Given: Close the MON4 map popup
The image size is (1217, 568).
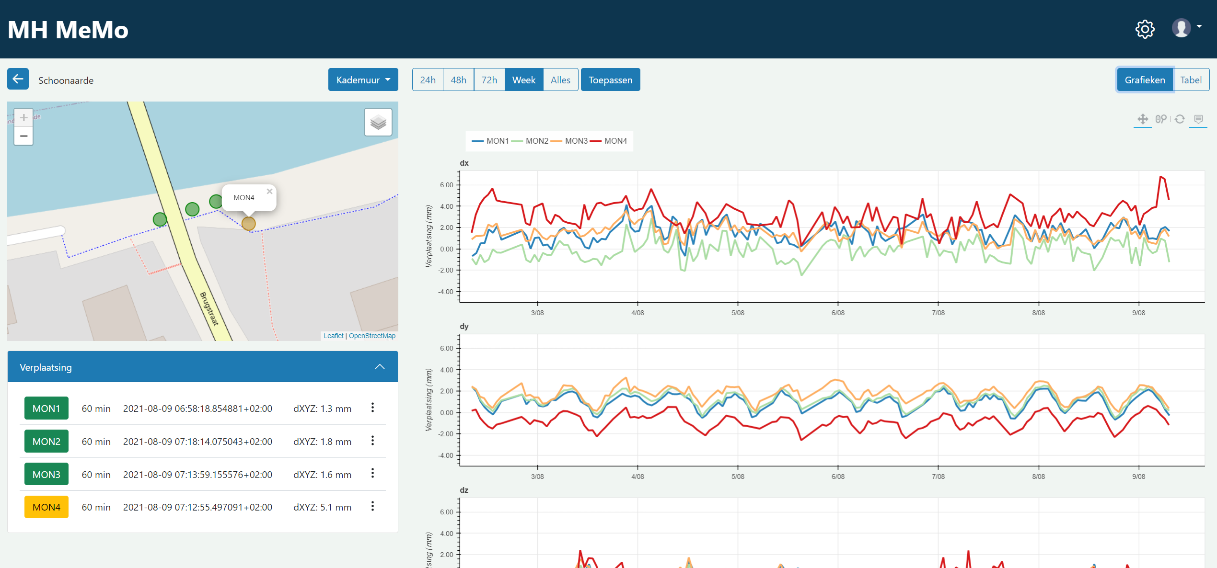Looking at the screenshot, I should click(x=269, y=191).
